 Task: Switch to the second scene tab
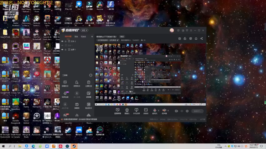(76, 37)
